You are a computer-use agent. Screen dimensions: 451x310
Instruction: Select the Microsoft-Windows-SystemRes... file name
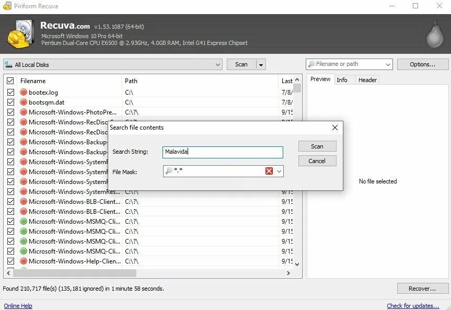pos(75,191)
